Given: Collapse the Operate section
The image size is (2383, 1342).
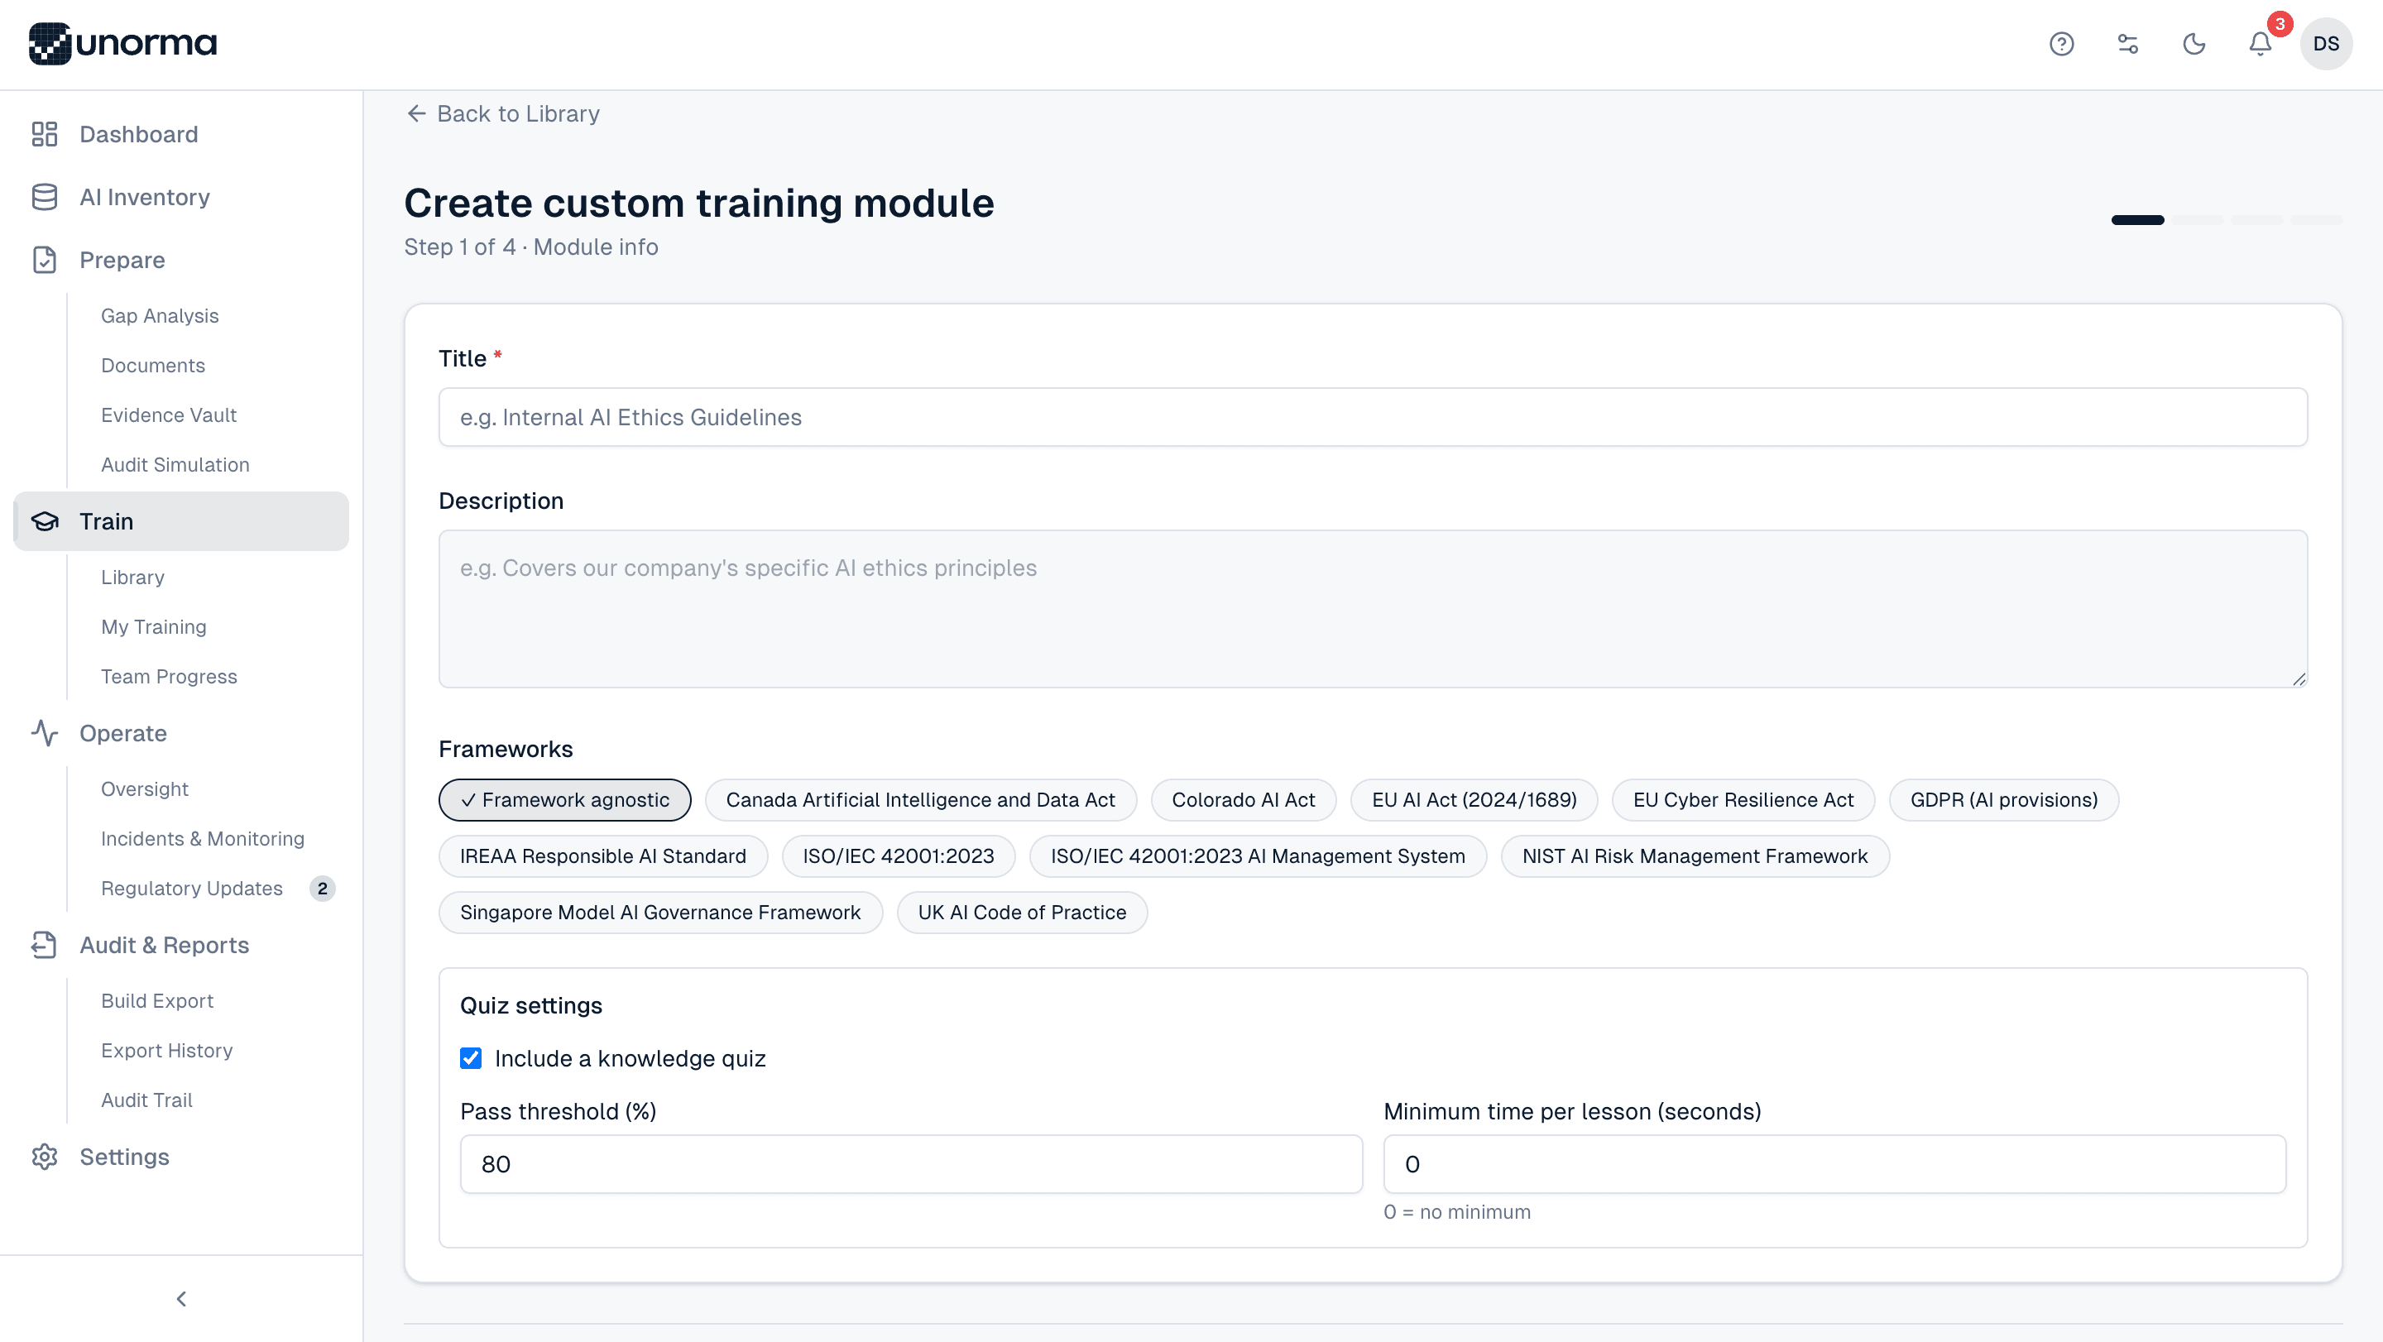Looking at the screenshot, I should click(x=181, y=733).
